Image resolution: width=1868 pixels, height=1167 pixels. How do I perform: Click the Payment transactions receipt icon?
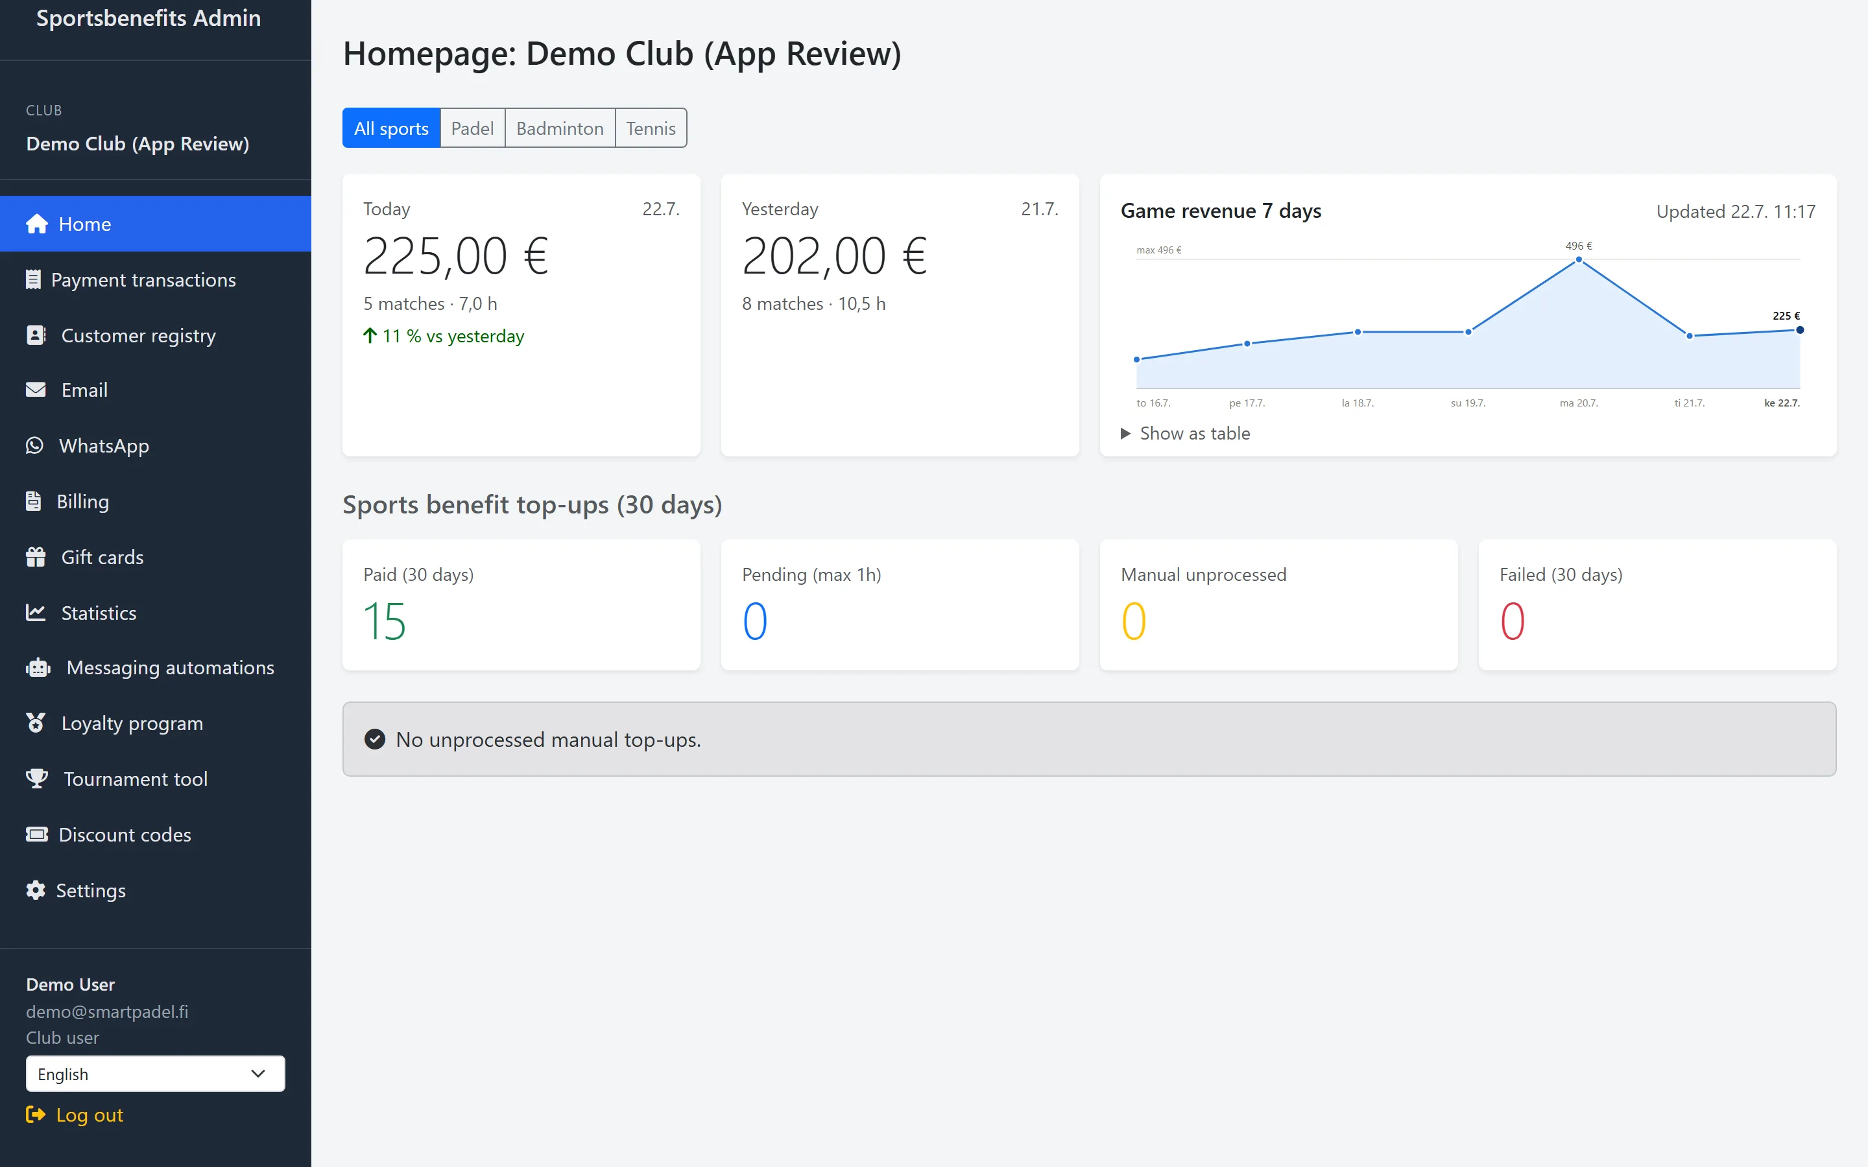coord(33,279)
